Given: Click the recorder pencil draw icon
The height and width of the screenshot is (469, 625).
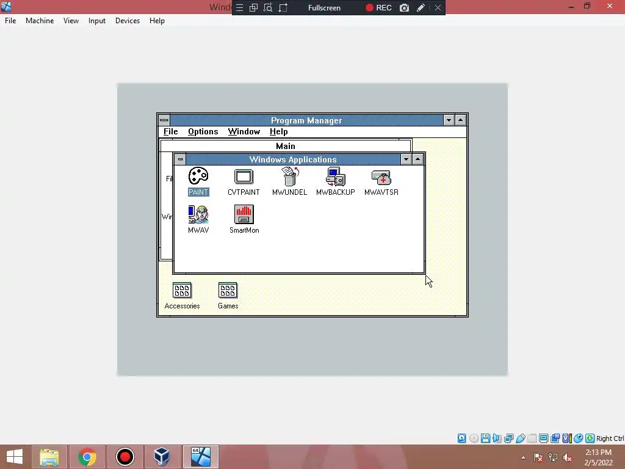Looking at the screenshot, I should pyautogui.click(x=421, y=7).
